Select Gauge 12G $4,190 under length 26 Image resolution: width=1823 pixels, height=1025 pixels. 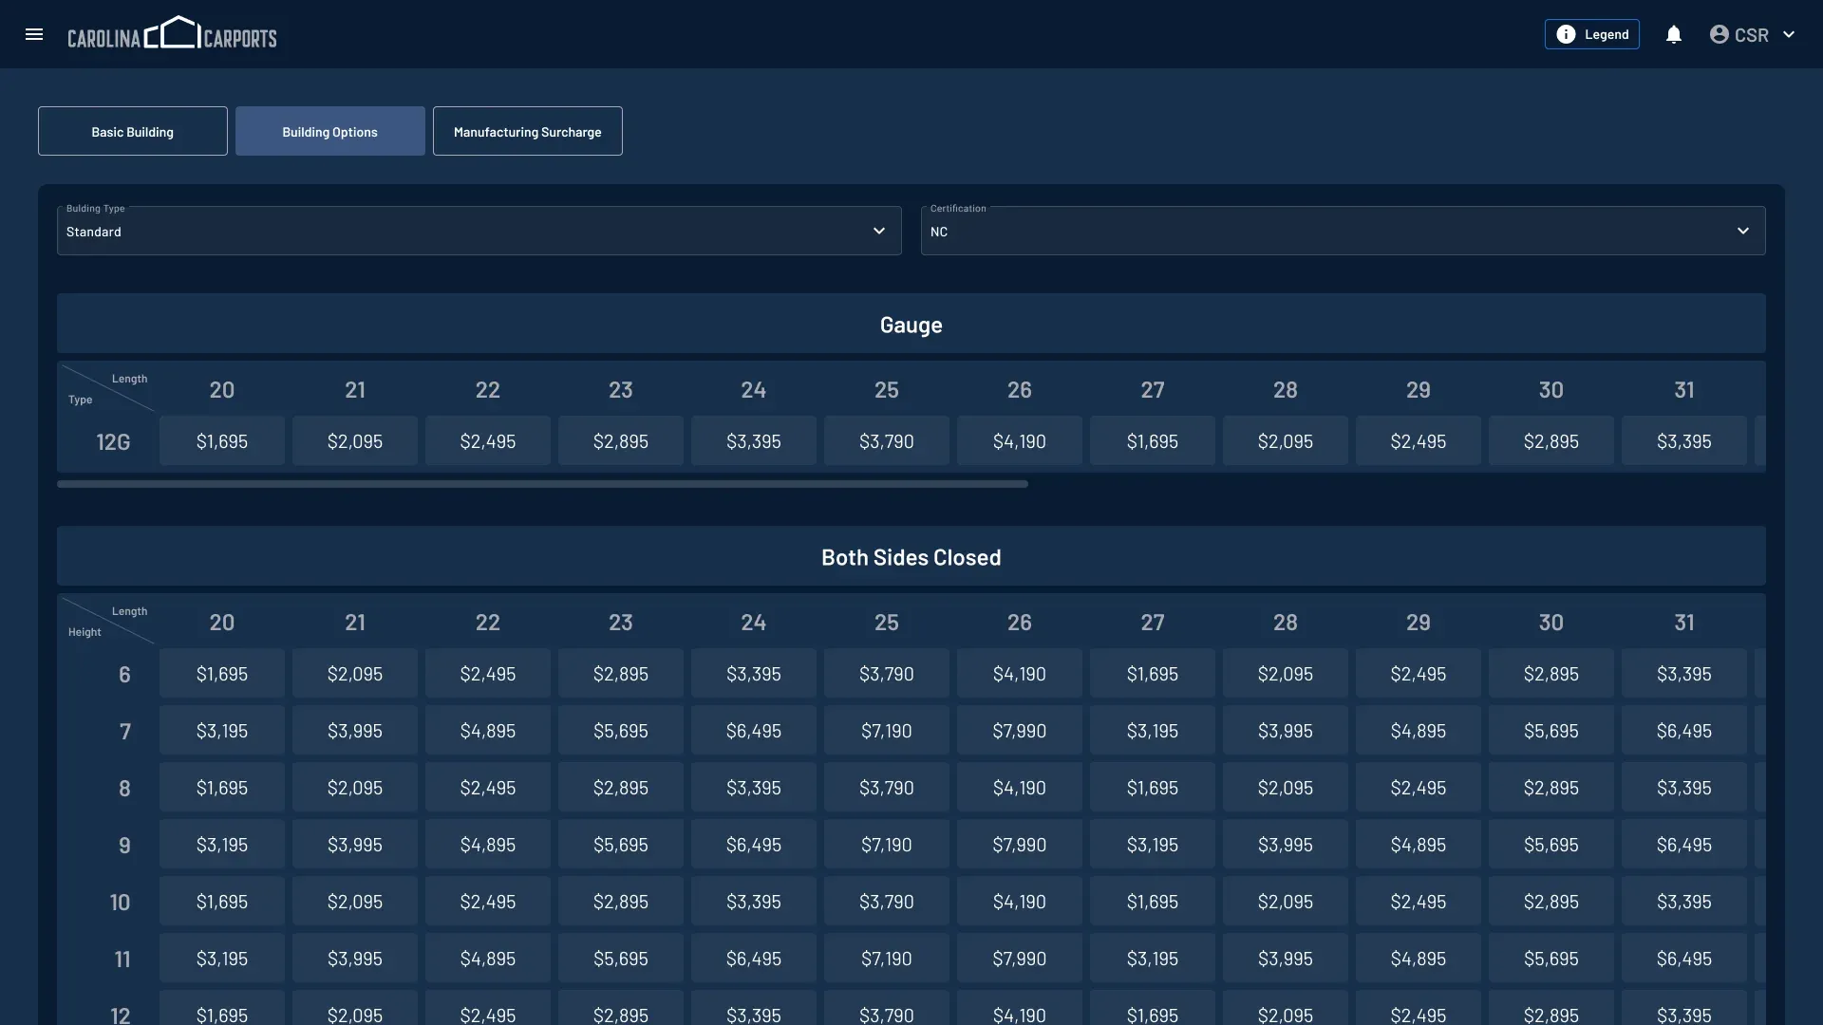1020,440
